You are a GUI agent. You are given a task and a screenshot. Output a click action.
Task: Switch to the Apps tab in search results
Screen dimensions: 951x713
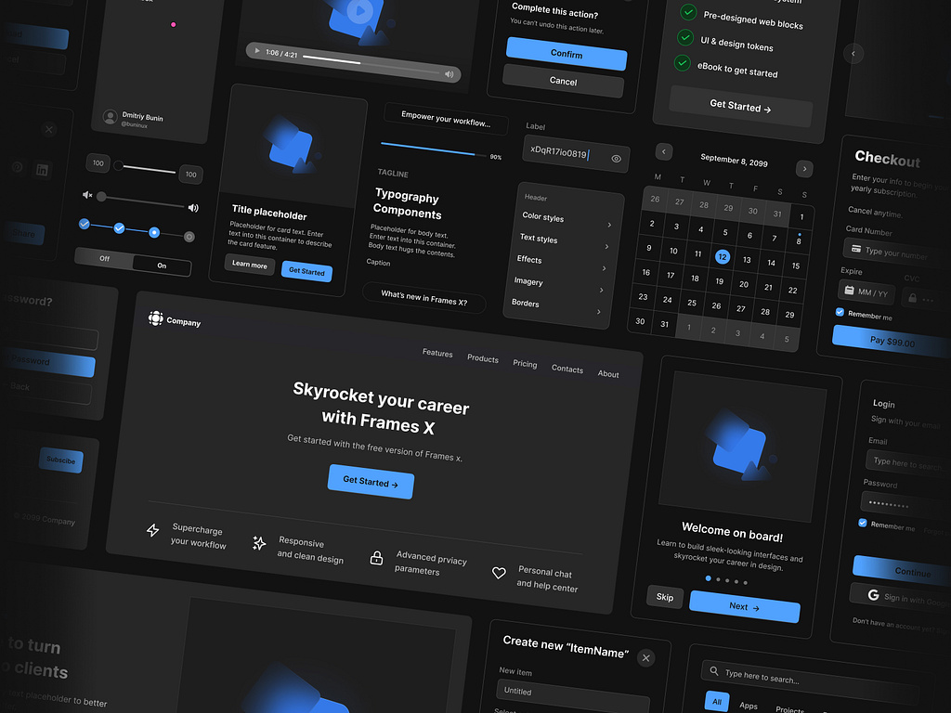(x=749, y=704)
